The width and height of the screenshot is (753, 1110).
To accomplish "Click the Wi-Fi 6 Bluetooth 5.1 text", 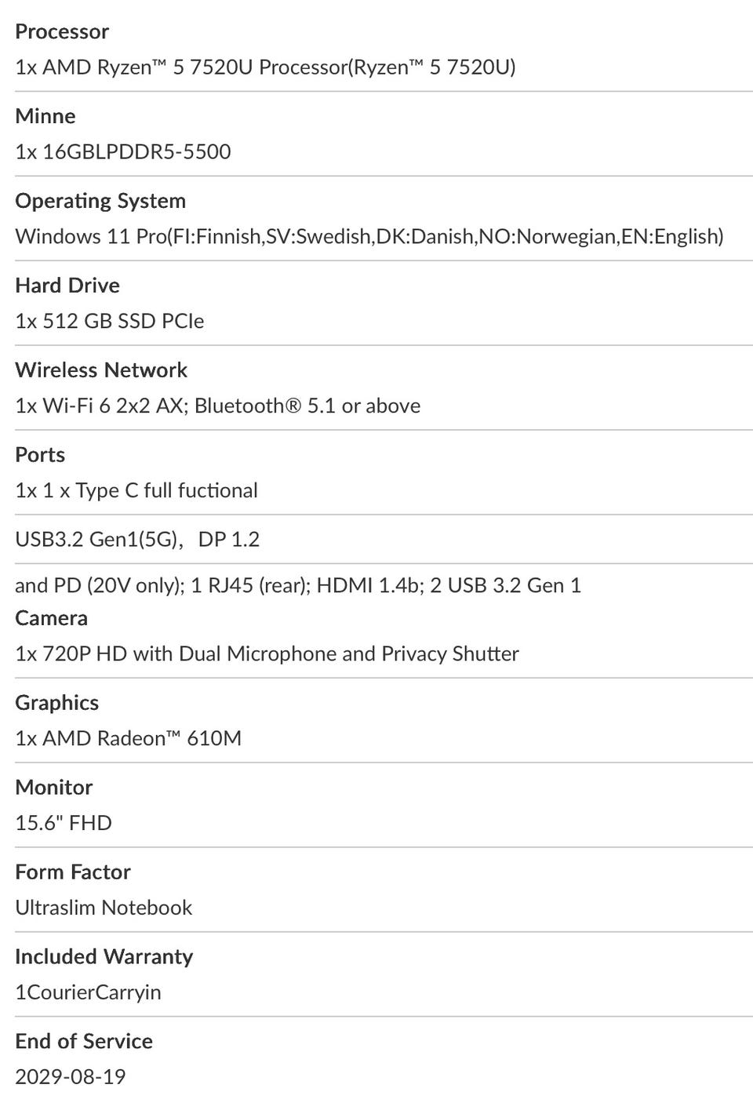I will click(x=218, y=406).
